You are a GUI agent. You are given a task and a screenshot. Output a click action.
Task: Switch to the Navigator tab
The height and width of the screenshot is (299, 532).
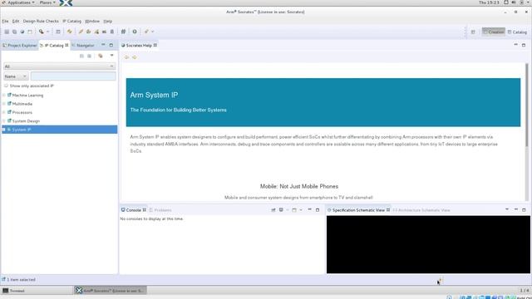click(x=83, y=45)
